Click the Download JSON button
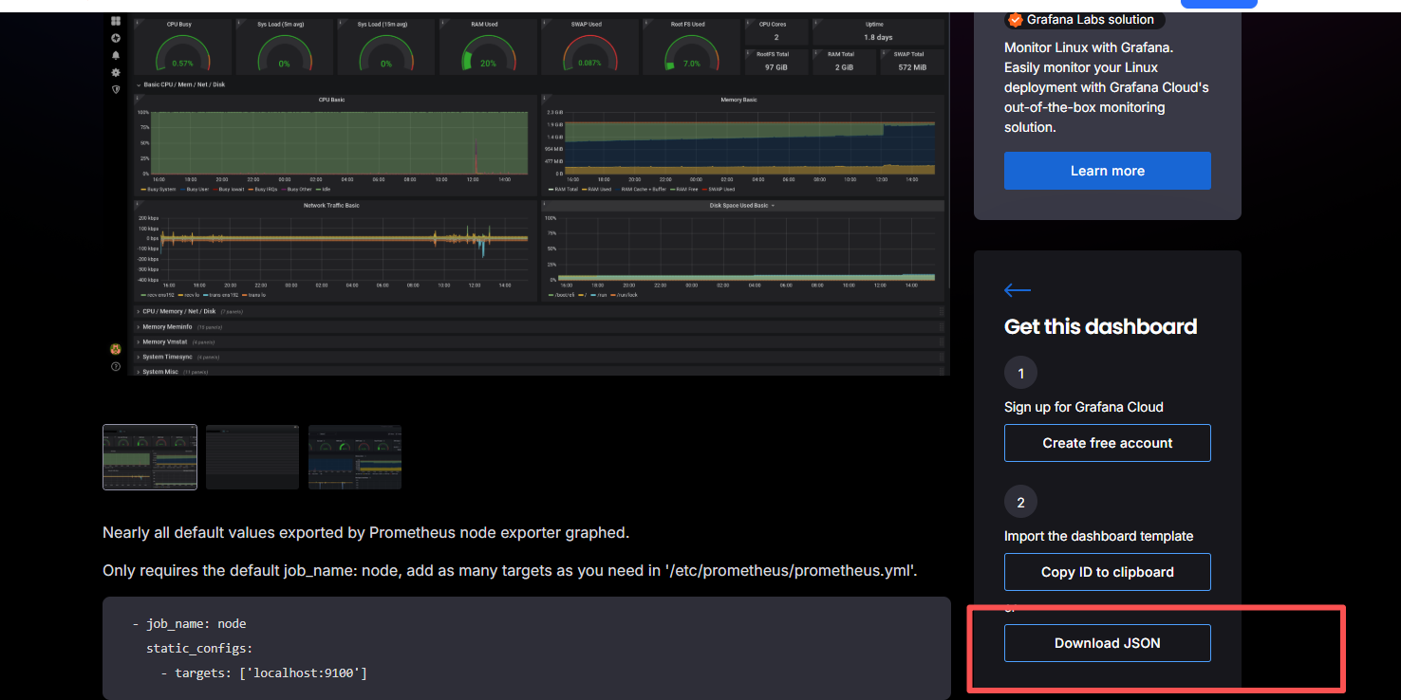Screen dimensions: 1401x700 point(1108,643)
